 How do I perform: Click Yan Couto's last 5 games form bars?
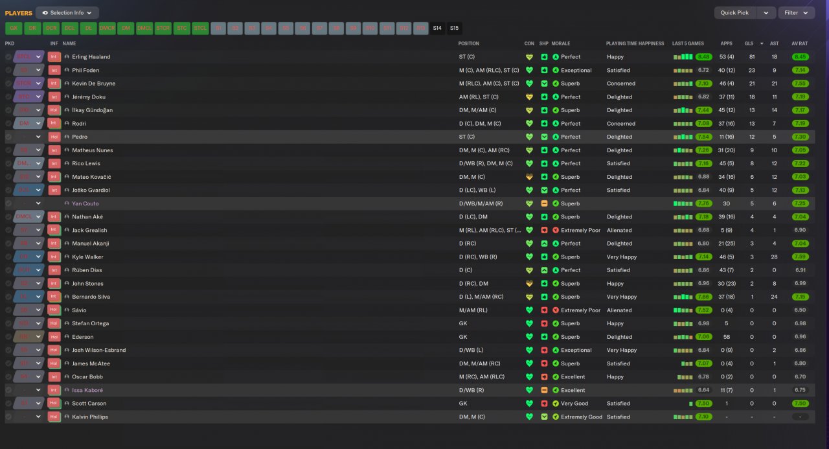[682, 203]
